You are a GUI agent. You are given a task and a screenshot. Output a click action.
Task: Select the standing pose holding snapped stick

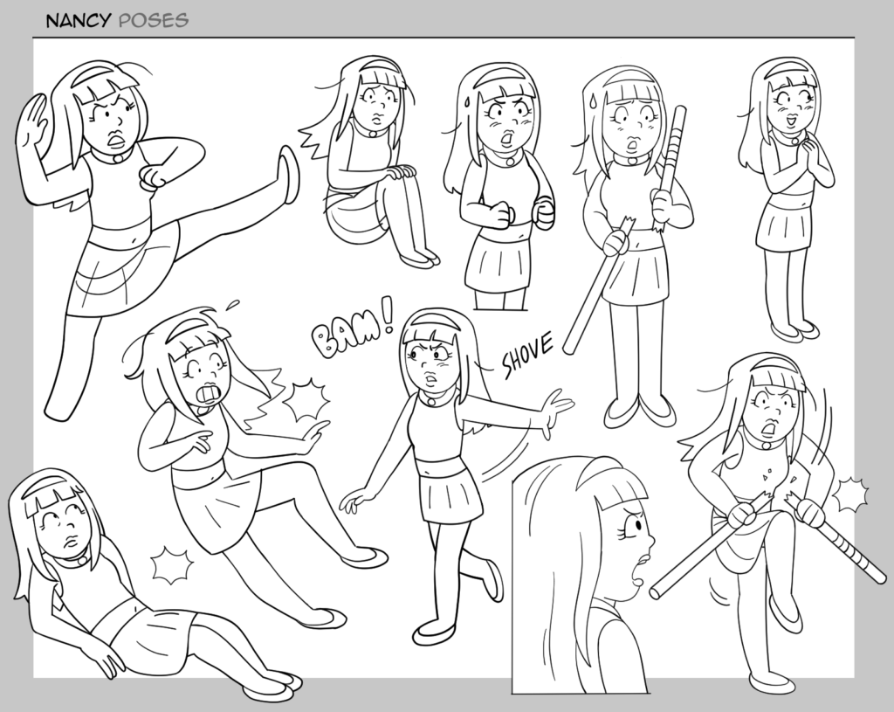coord(633,236)
